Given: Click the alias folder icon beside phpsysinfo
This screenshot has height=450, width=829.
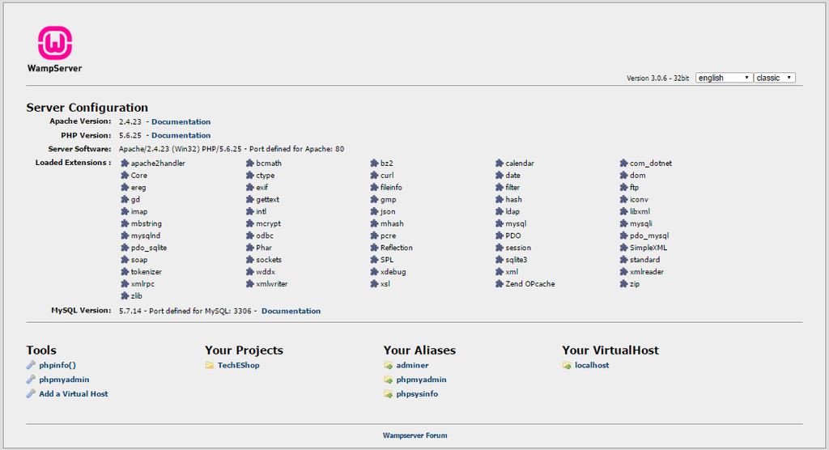Looking at the screenshot, I should (388, 393).
